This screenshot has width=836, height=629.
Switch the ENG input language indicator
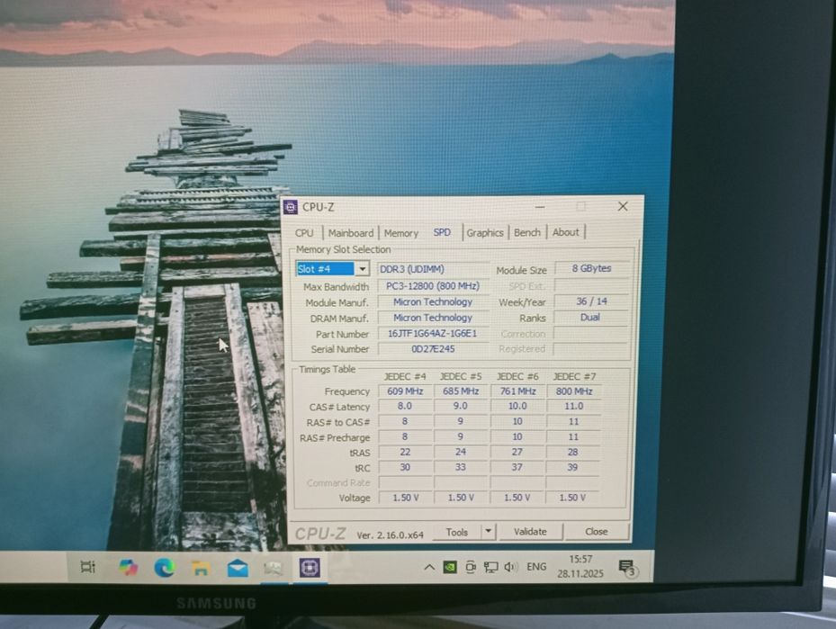tap(536, 566)
